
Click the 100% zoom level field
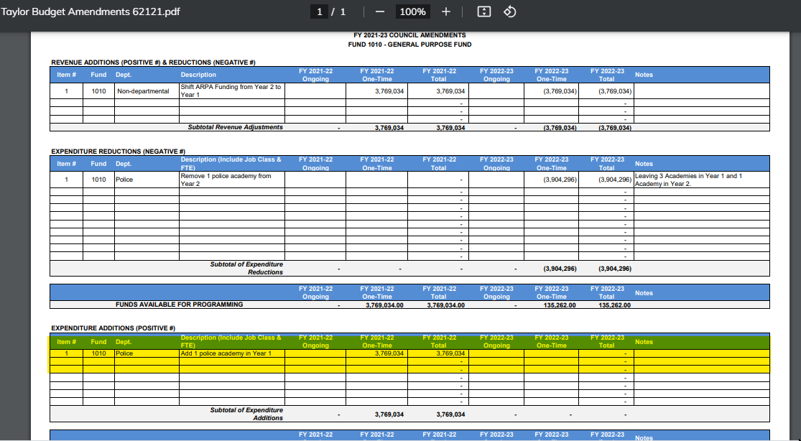click(x=413, y=11)
